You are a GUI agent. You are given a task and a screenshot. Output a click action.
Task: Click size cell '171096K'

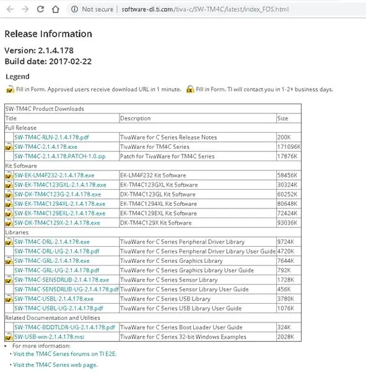pos(289,147)
